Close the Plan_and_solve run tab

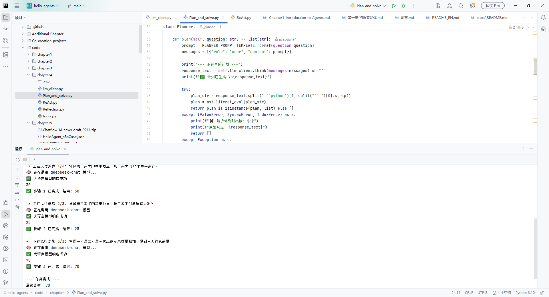pyautogui.click(x=65, y=149)
